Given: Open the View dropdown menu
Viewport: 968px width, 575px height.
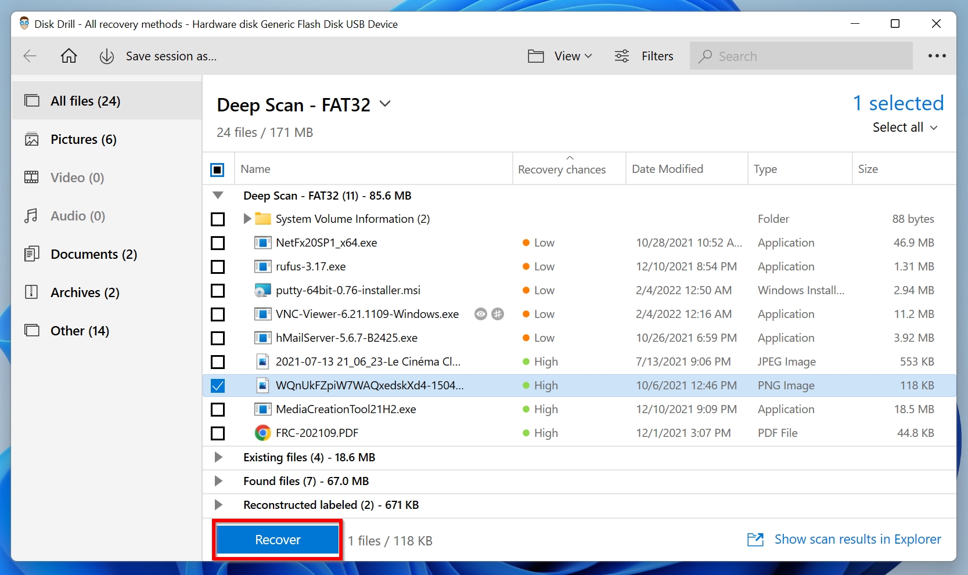Looking at the screenshot, I should click(x=573, y=56).
